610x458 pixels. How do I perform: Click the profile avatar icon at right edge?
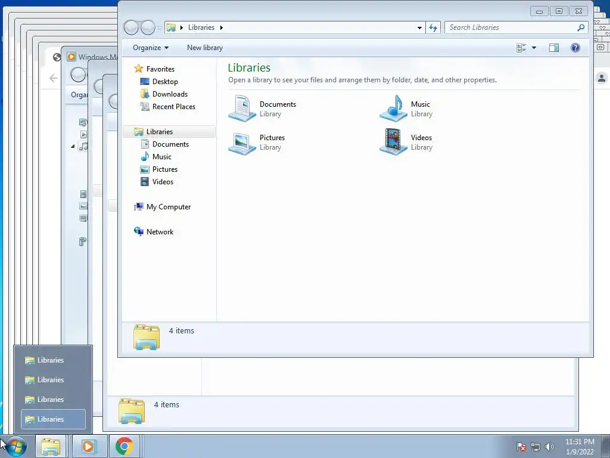[602, 78]
